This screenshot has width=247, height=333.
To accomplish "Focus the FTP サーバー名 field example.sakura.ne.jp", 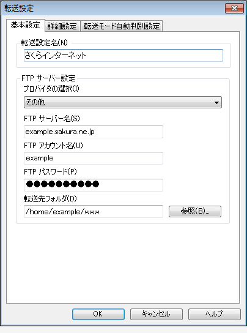I will [94, 132].
